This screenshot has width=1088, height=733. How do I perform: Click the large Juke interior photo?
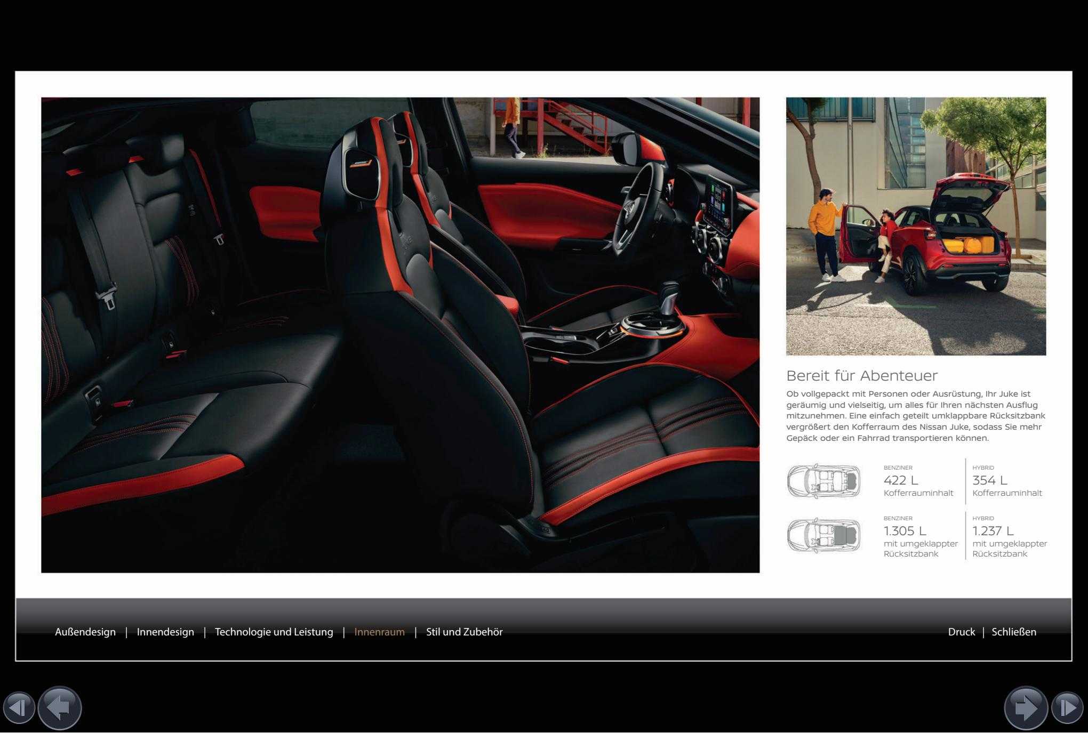[x=400, y=335]
